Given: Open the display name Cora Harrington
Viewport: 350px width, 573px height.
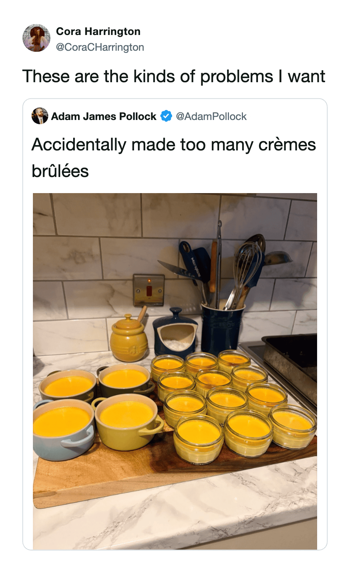Looking at the screenshot, I should coord(98,31).
